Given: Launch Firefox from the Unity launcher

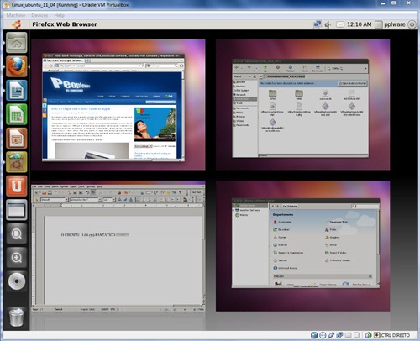Looking at the screenshot, I should (17, 66).
